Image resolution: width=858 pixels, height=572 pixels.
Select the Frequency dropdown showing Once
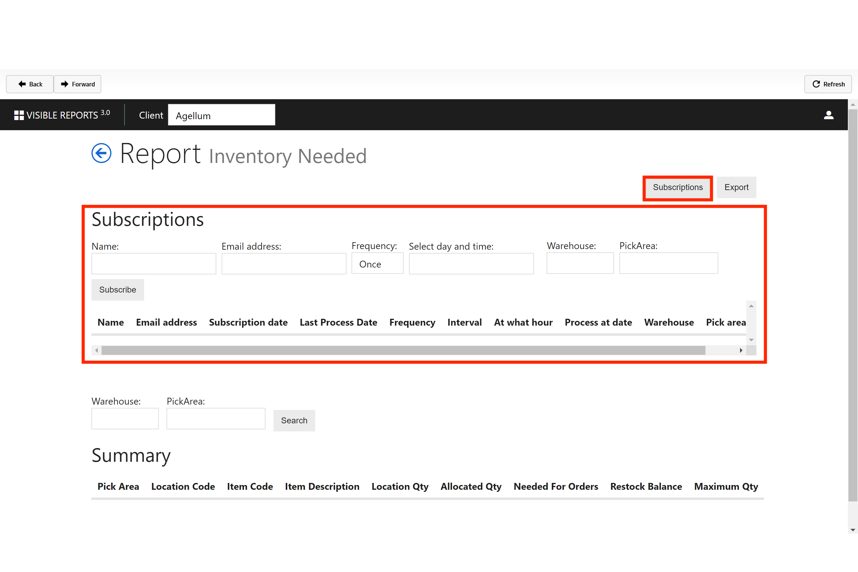(377, 264)
